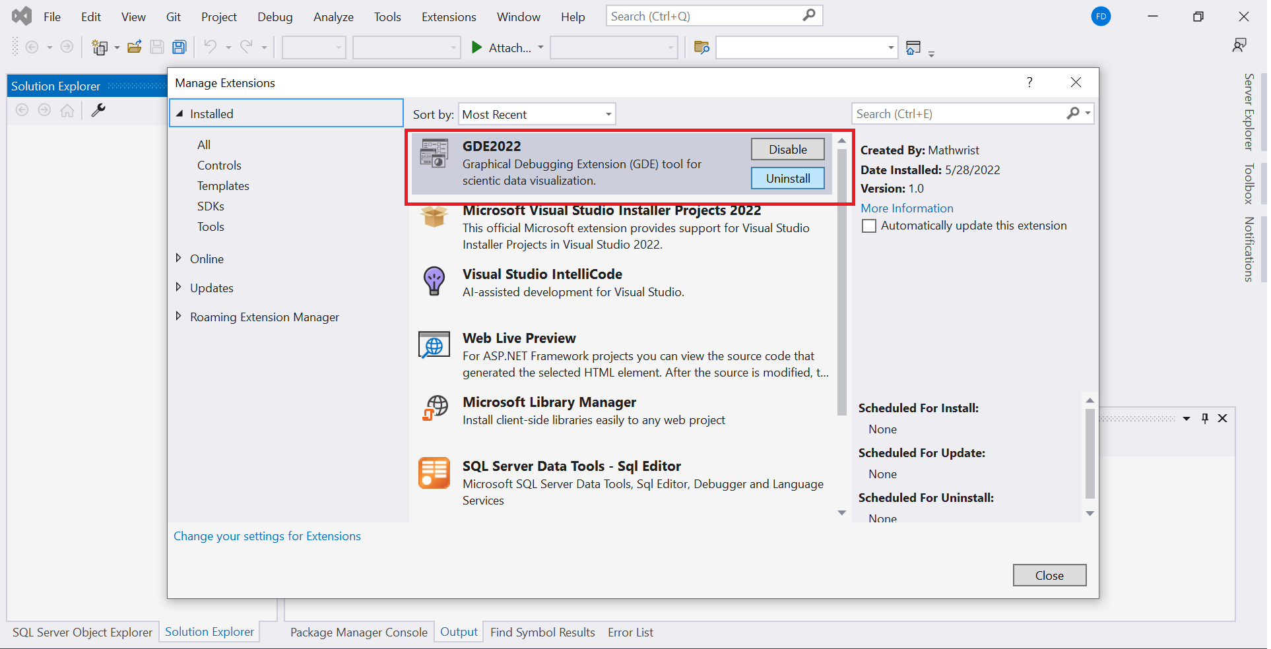Click the FD account avatar
Viewport: 1271px width, 649px height.
(x=1101, y=16)
